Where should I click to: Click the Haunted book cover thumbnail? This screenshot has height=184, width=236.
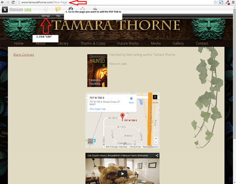pos(97,71)
